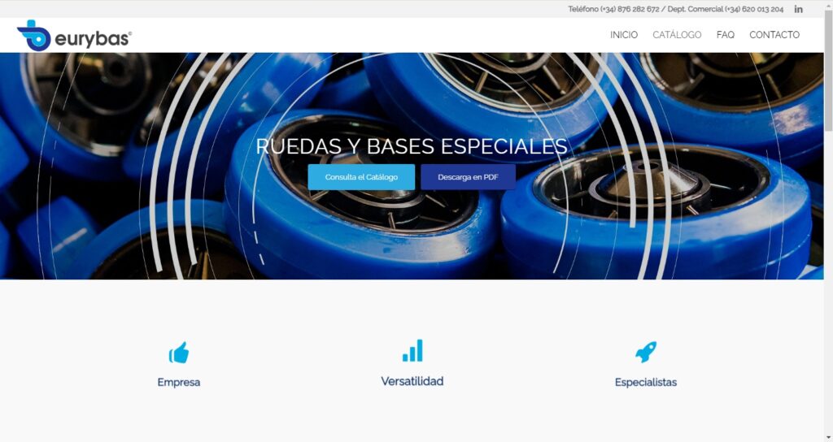This screenshot has width=833, height=442.
Task: Open the CONTACTO menu item
Action: point(774,34)
